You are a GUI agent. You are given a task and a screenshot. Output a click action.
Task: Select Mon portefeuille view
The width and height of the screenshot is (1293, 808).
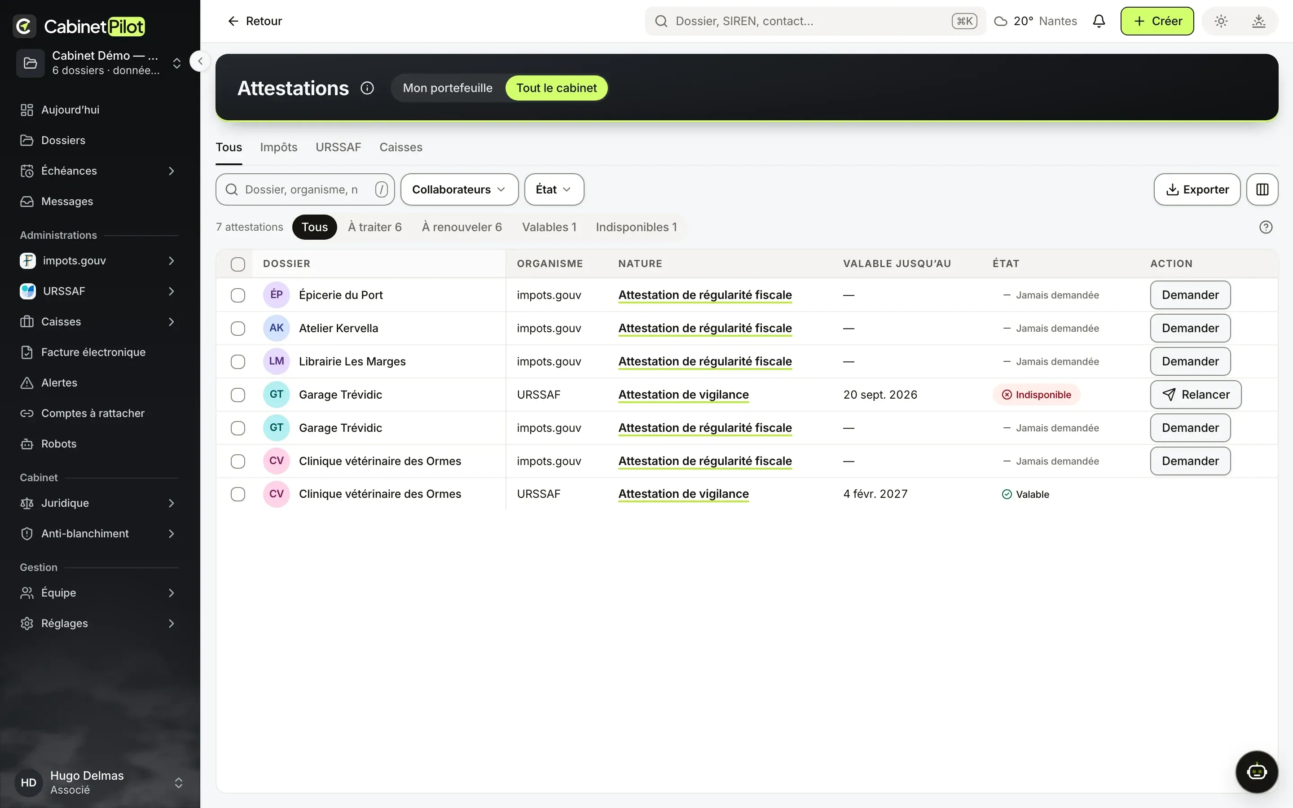(447, 88)
